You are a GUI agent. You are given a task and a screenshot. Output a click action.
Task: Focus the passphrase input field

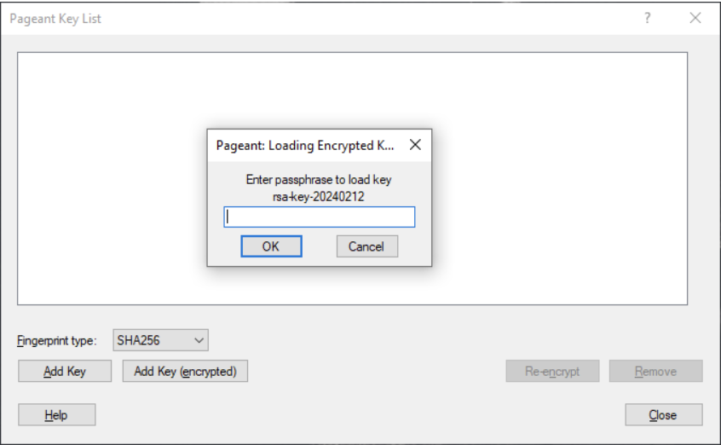(x=319, y=217)
